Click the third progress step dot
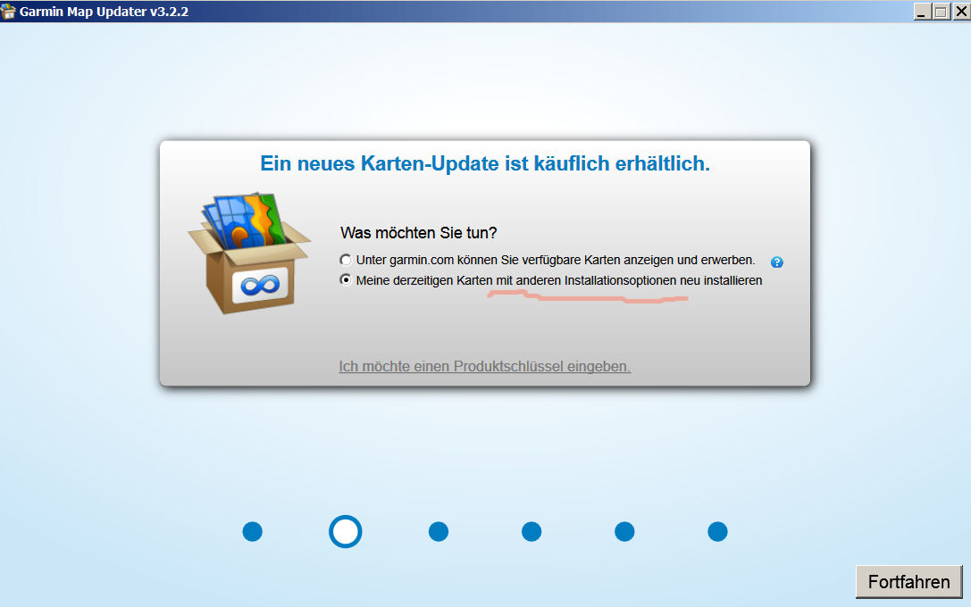Viewport: 971px width, 607px height. [438, 532]
